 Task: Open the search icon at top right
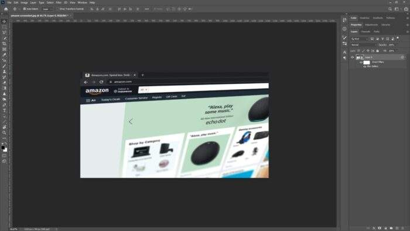click(x=390, y=9)
